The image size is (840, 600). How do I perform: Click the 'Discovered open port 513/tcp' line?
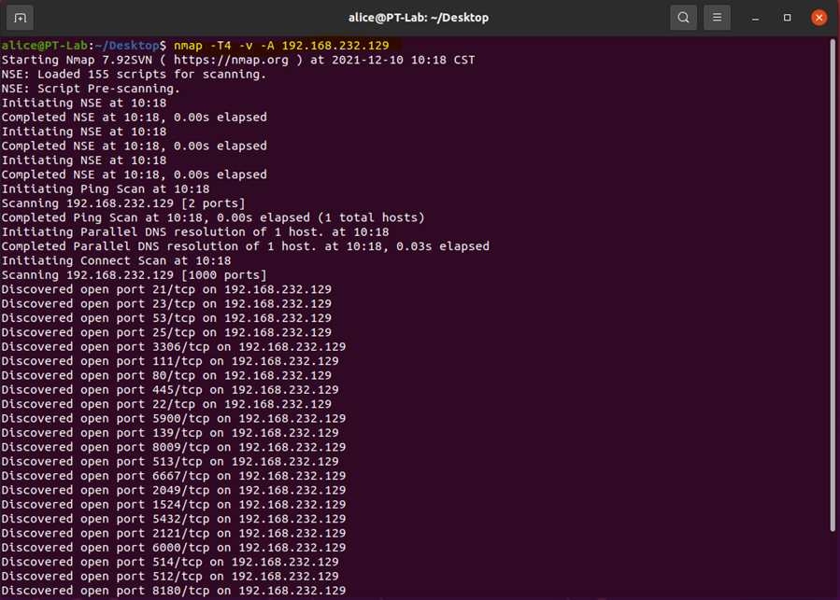pyautogui.click(x=170, y=461)
